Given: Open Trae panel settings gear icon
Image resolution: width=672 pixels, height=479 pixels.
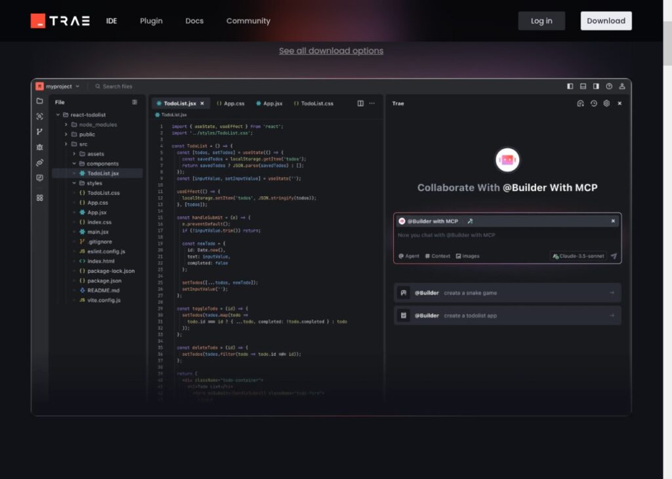Looking at the screenshot, I should 606,104.
